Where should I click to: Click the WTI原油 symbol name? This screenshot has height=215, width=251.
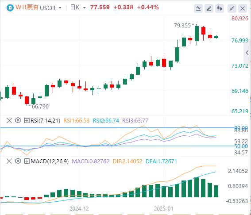27,8
